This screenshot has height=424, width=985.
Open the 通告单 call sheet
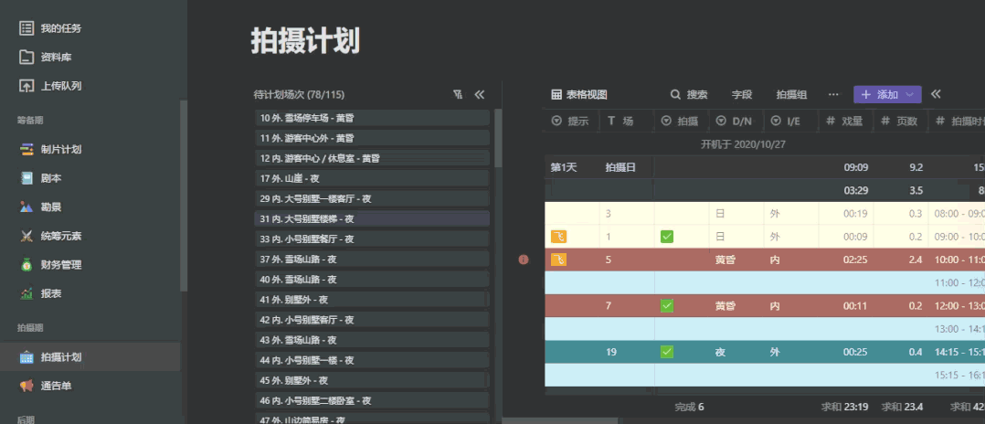(46, 386)
